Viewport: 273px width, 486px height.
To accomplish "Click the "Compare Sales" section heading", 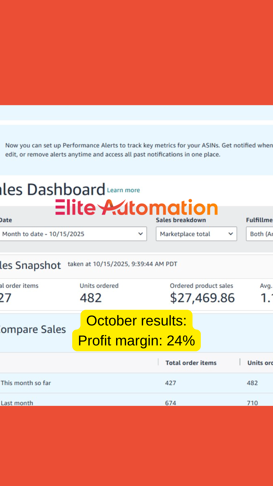I will pos(32,329).
